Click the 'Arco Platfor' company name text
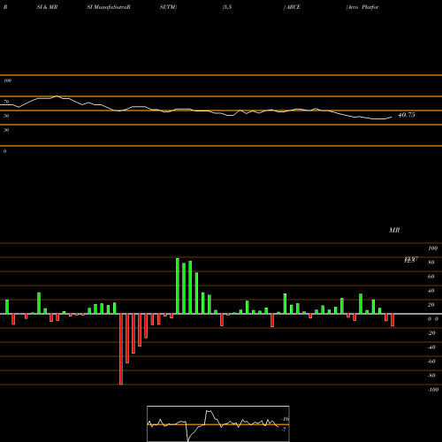The height and width of the screenshot is (442, 442). [x=362, y=7]
